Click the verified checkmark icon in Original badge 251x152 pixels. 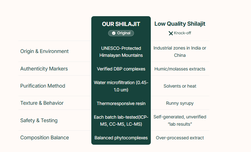coord(113,33)
